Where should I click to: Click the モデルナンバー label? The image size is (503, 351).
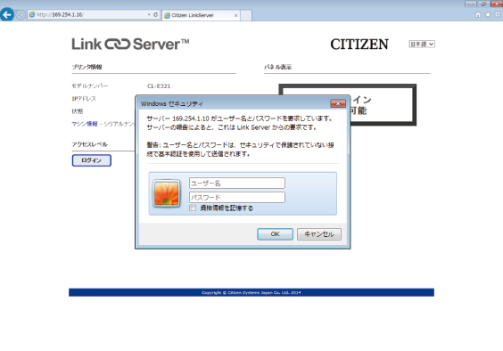point(90,86)
